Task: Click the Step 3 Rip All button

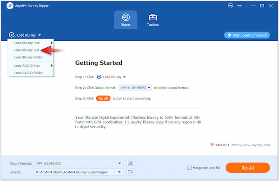Action: 103,98
